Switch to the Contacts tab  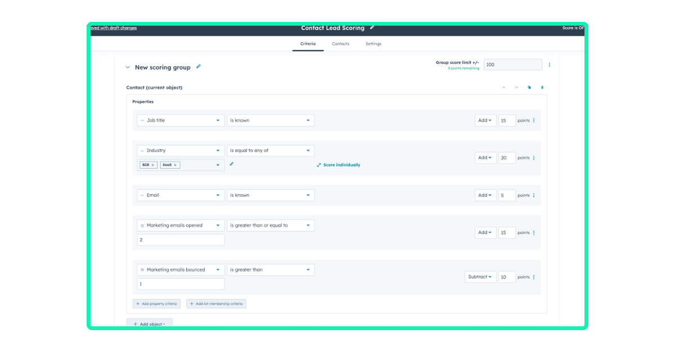(x=340, y=44)
